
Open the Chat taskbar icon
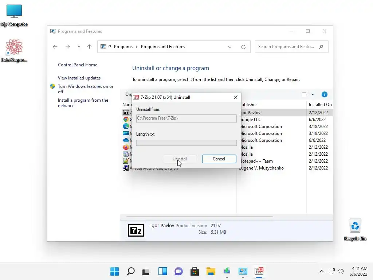click(178, 271)
